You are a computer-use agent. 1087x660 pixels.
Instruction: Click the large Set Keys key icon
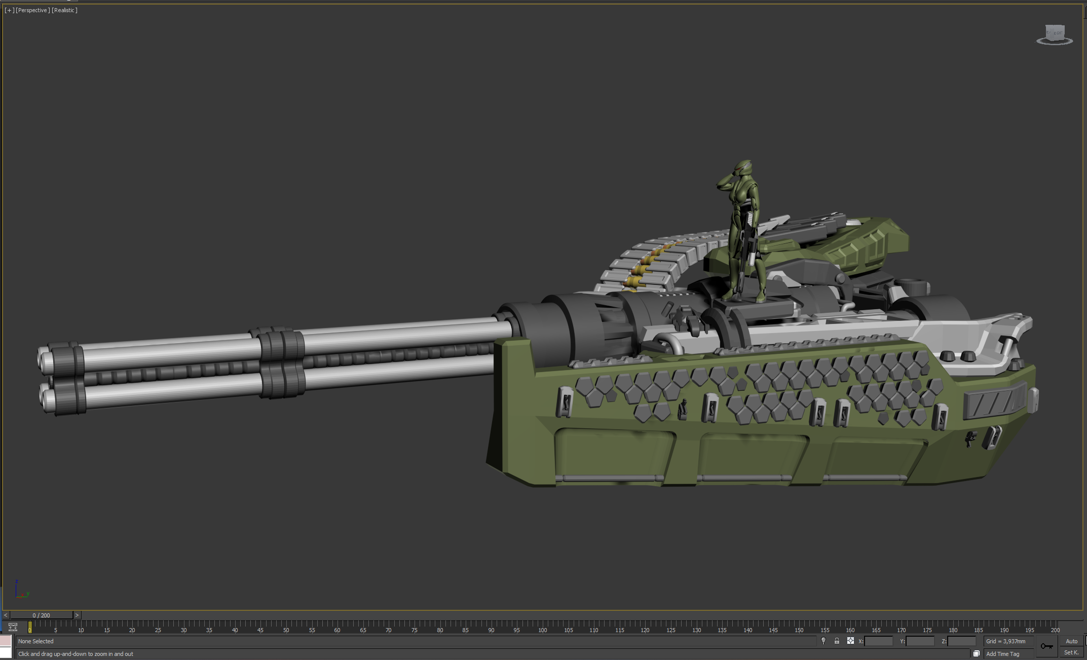coord(1046,646)
